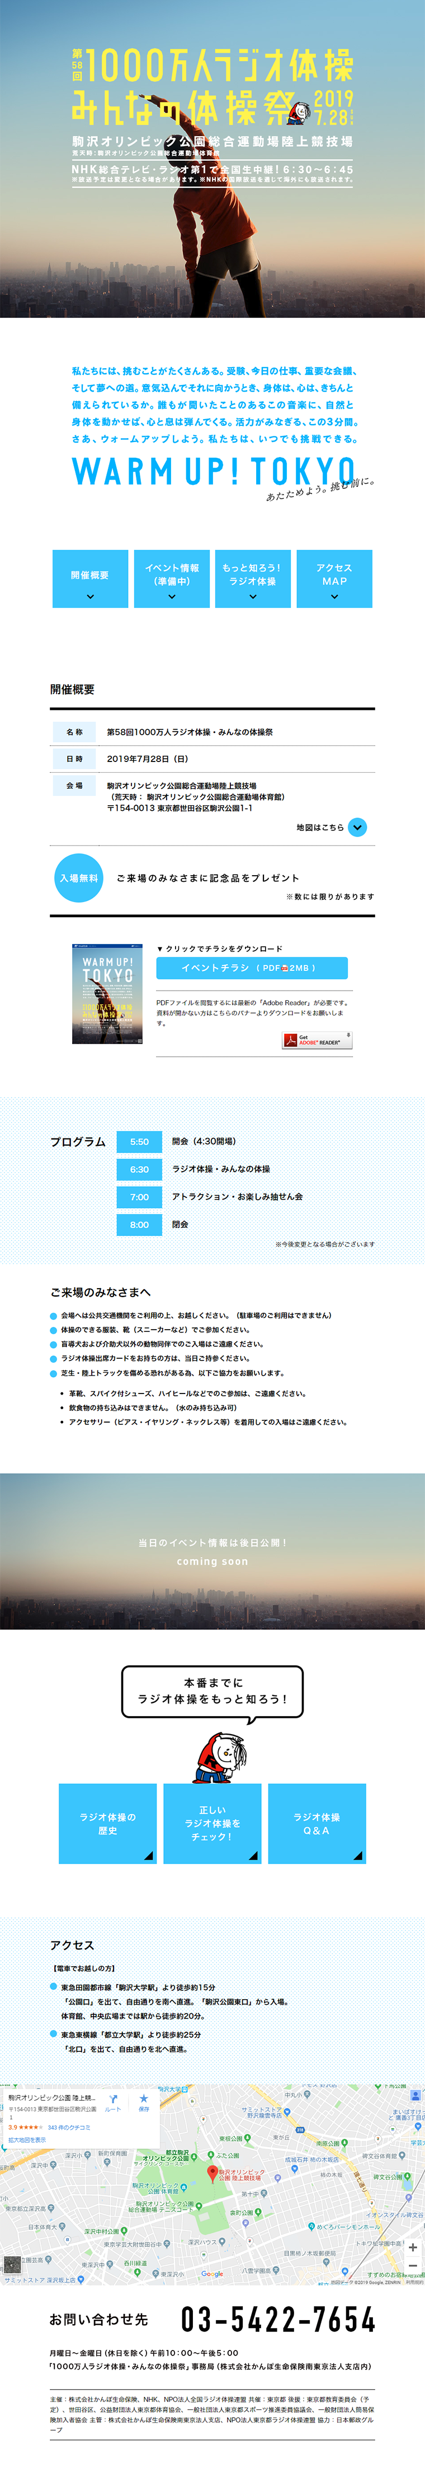Open the 343件のクチコミ reviews link
425x2467 pixels.
coord(69,2127)
